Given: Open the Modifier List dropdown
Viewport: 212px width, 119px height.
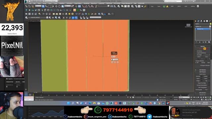Looking at the screenshot, I should 203,26.
